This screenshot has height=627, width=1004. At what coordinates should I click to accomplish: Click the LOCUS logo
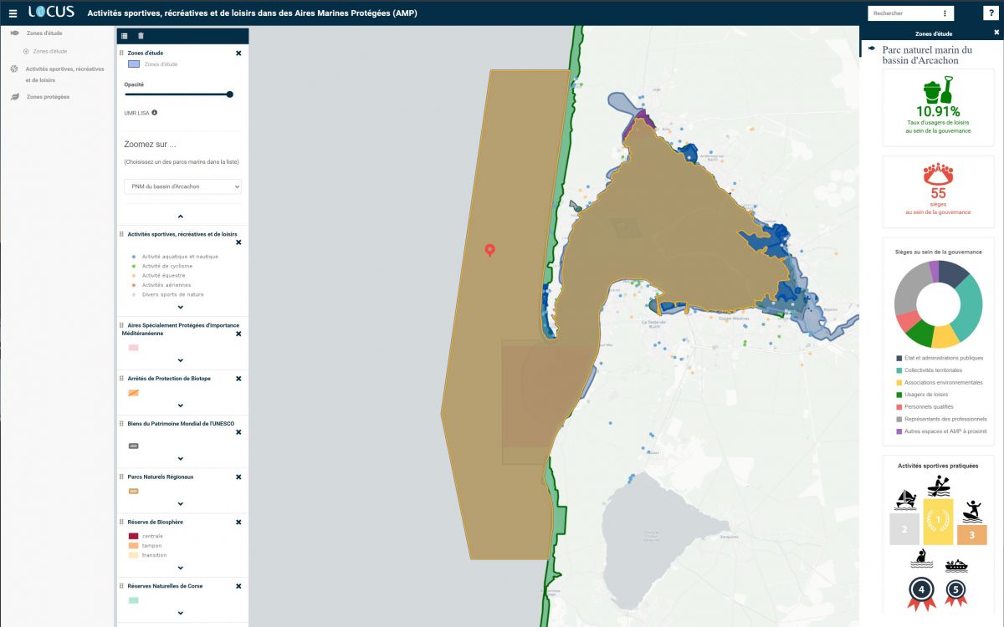[x=51, y=13]
